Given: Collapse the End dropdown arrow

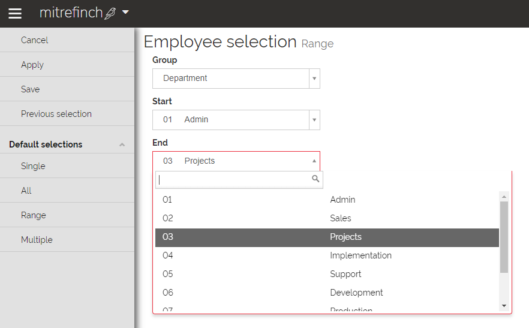Looking at the screenshot, I should point(314,161).
